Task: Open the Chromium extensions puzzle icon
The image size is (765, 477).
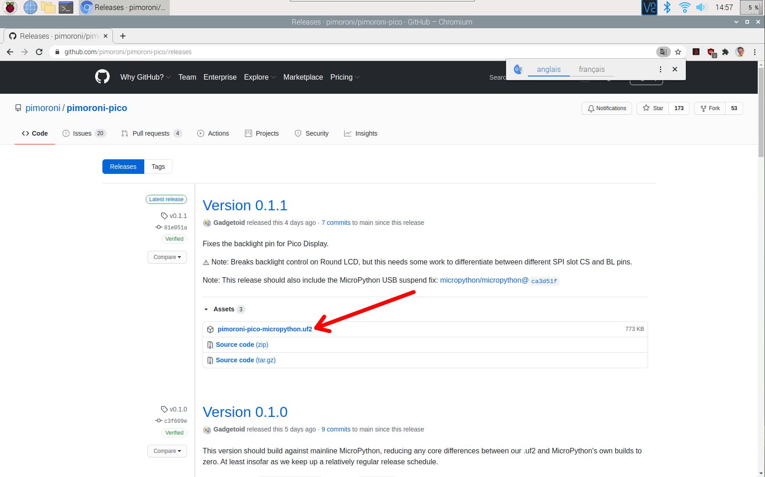Action: pyautogui.click(x=725, y=52)
